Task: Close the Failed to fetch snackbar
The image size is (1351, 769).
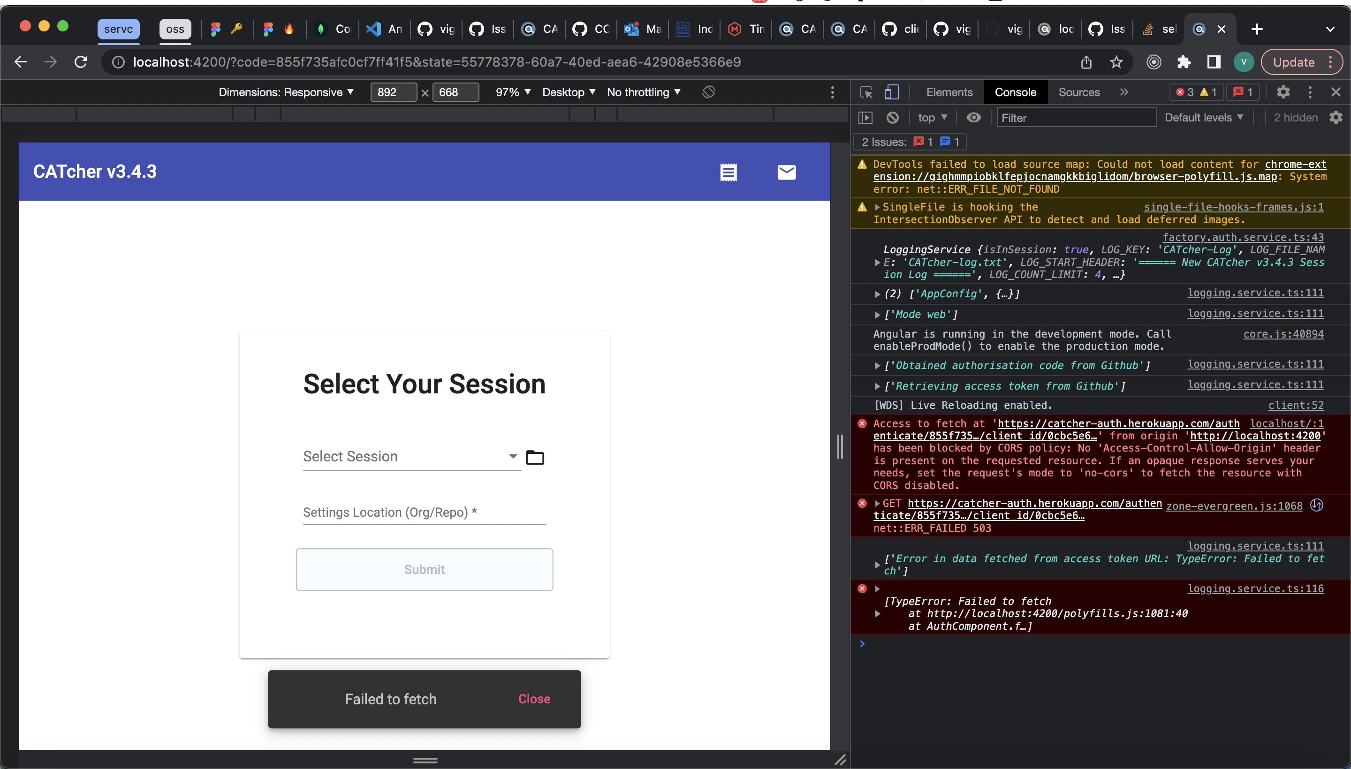Action: coord(534,698)
